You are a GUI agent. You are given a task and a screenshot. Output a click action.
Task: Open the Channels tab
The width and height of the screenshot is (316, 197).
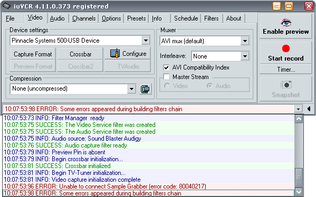click(x=84, y=18)
